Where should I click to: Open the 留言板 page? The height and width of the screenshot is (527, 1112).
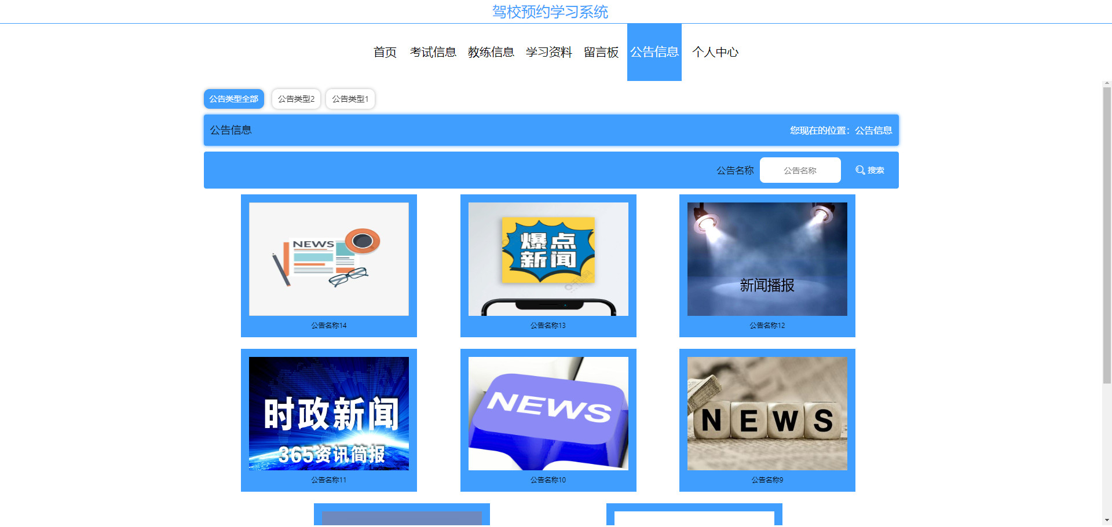pos(601,52)
